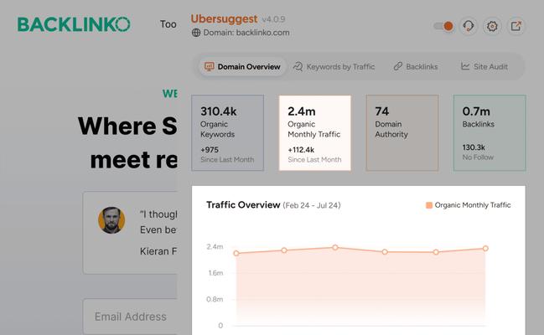Click the Email Address input field
The width and height of the screenshot is (544, 335).
[130, 317]
